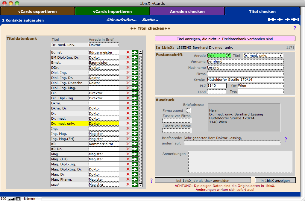Click the title list scrollbar down arrow
The image size is (305, 201).
141,185
